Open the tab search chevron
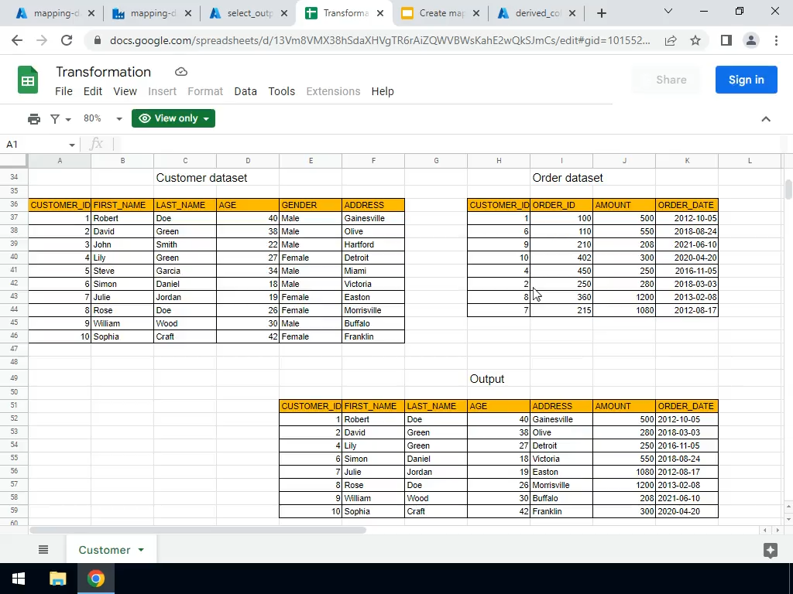Viewport: 793px width, 594px height. pos(668,11)
